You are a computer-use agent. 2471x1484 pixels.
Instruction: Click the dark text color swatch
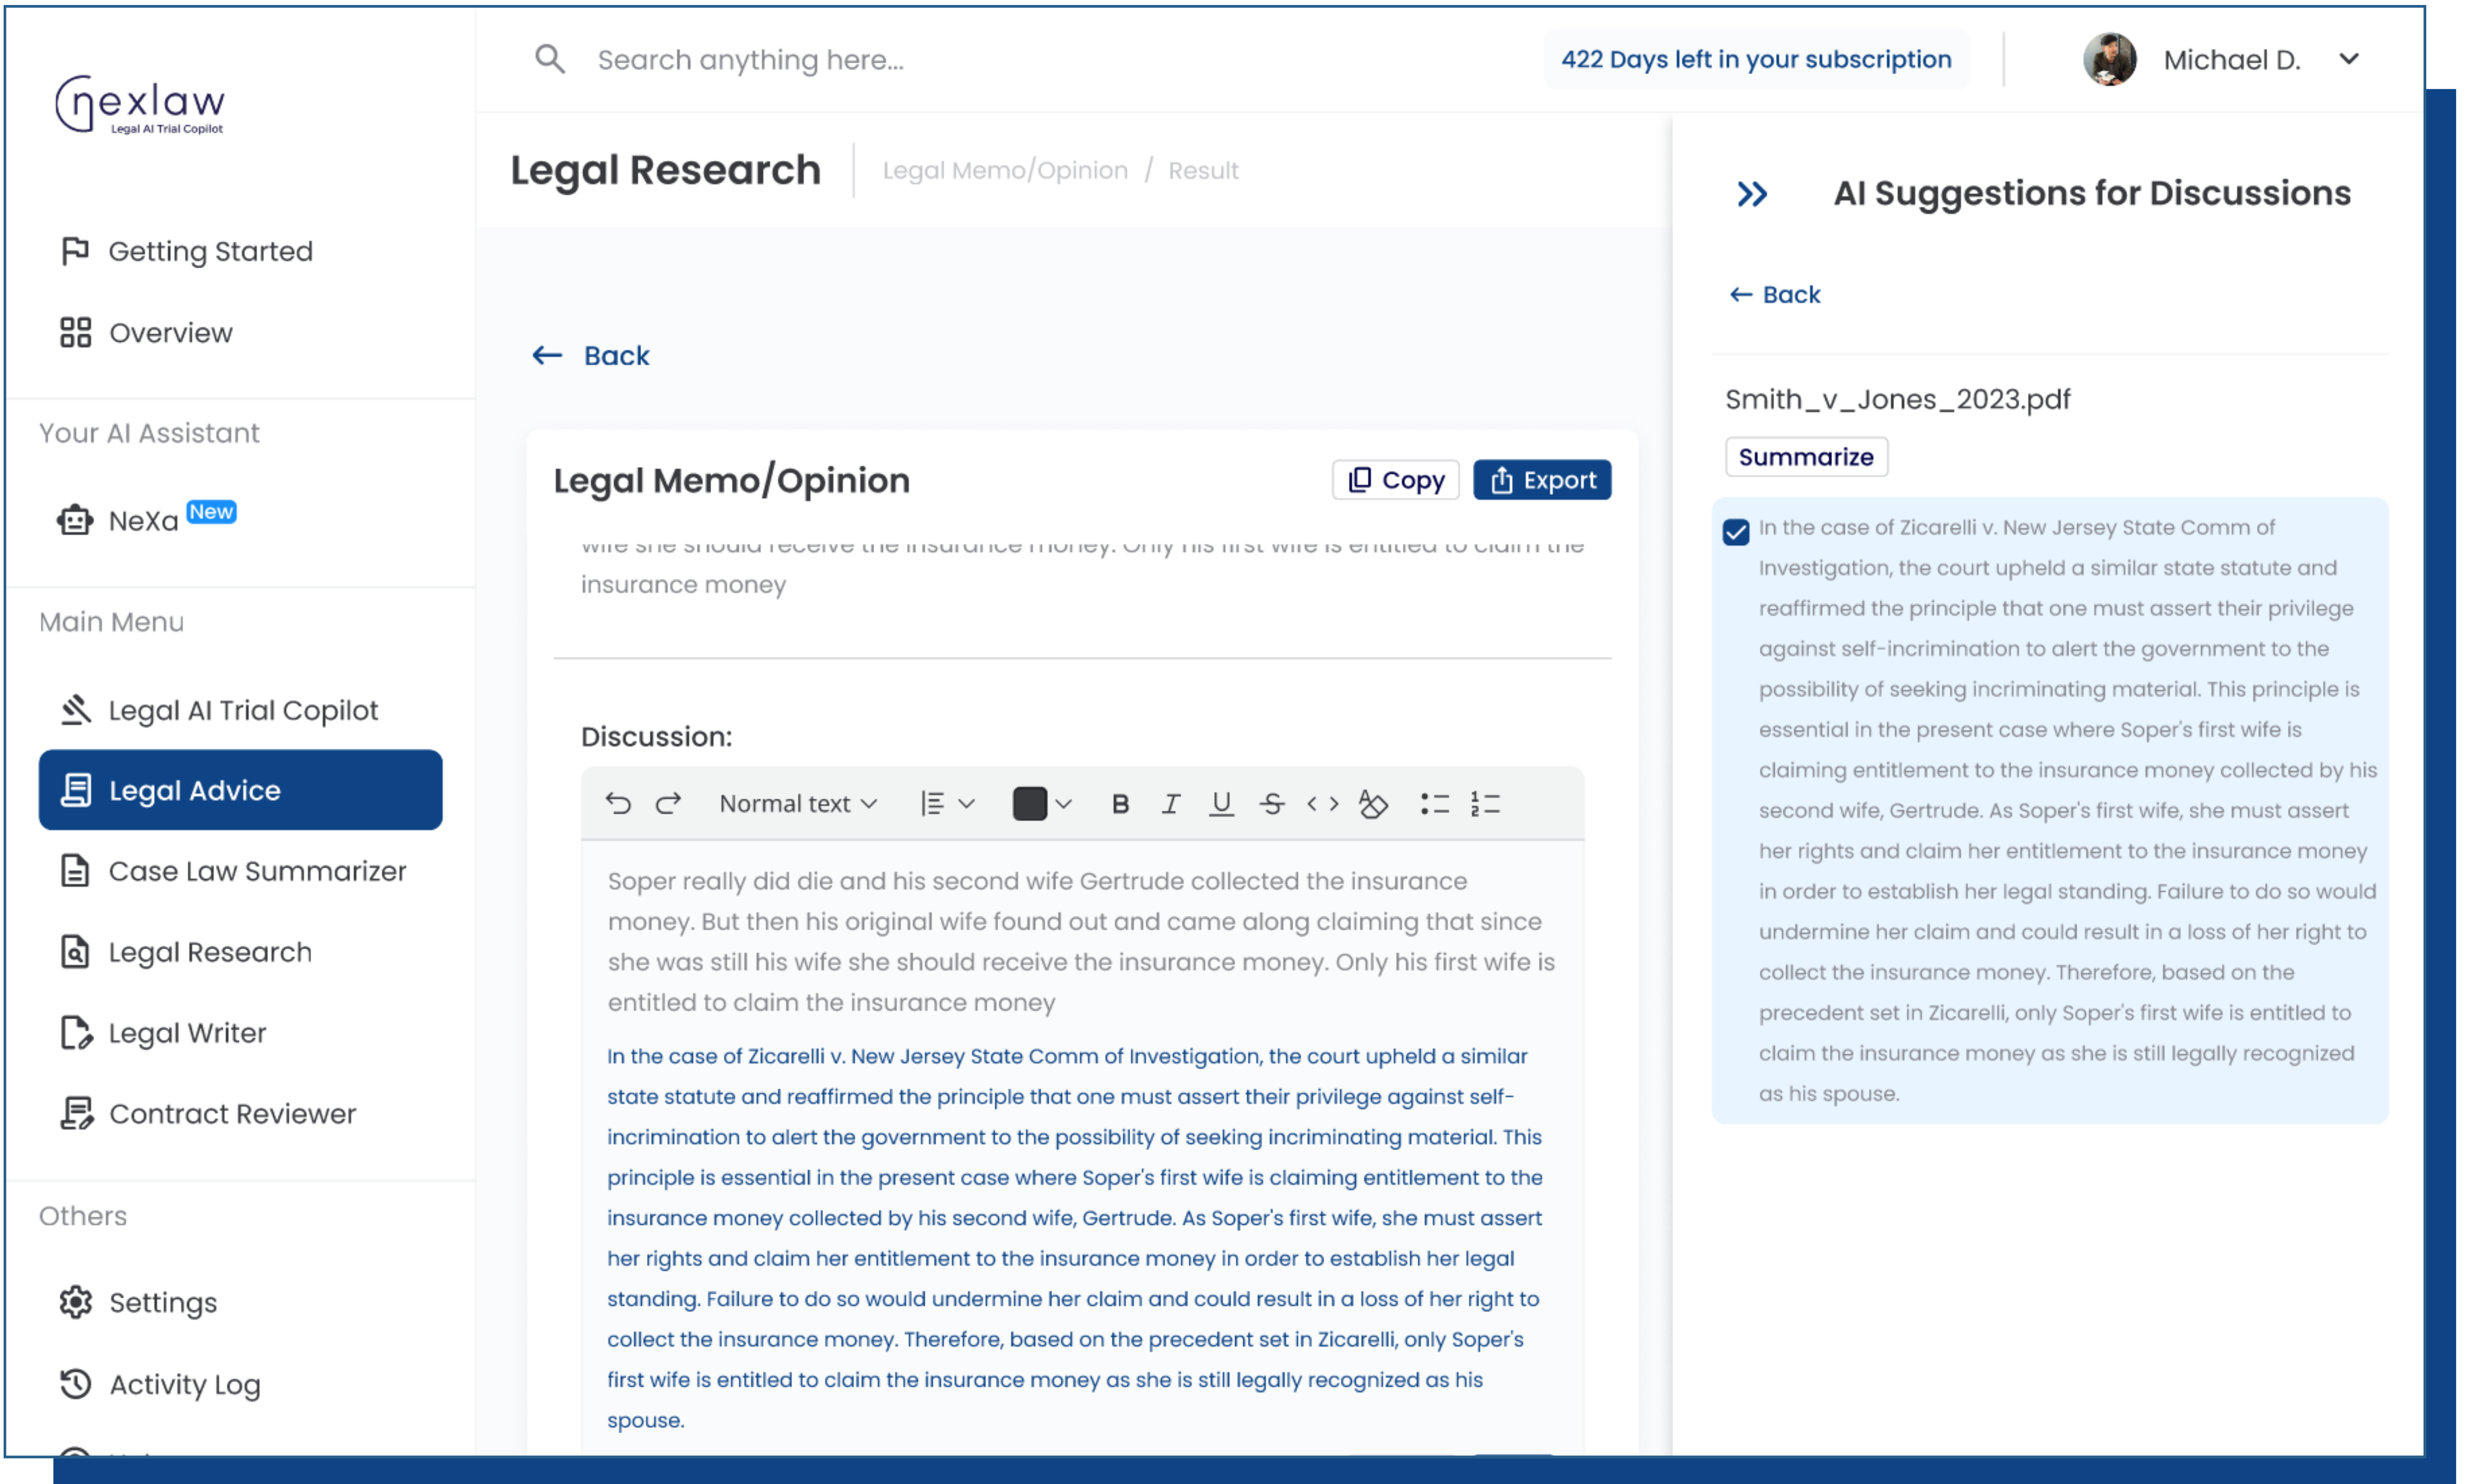coord(1029,804)
